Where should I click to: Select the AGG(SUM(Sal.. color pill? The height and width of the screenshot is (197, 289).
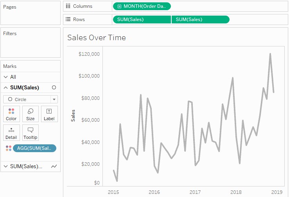(35, 148)
